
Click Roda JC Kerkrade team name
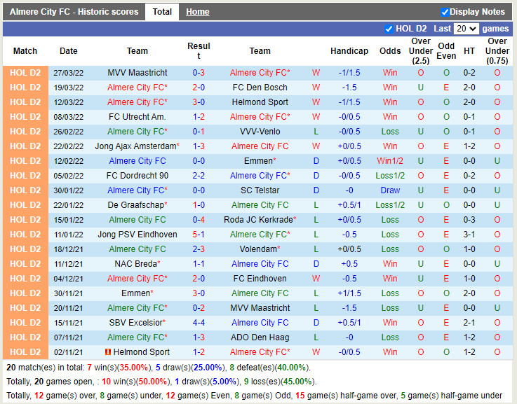click(x=258, y=220)
